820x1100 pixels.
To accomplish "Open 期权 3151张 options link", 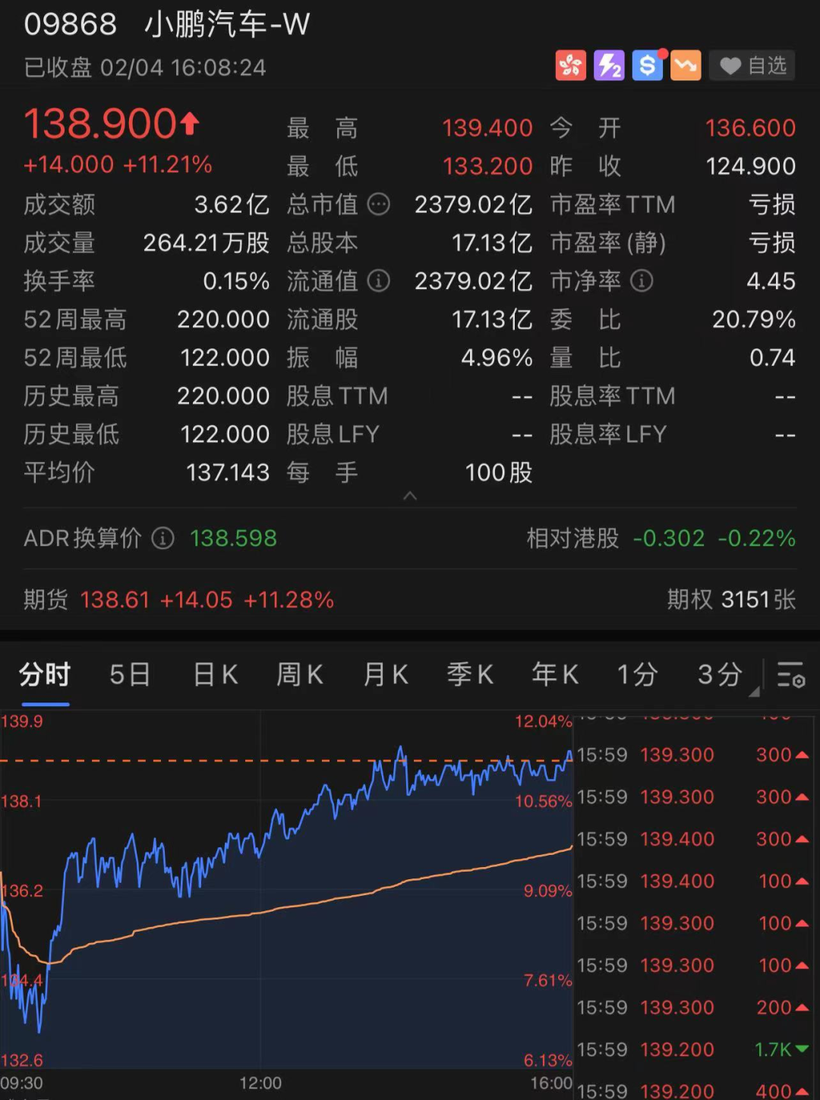I will tap(731, 600).
